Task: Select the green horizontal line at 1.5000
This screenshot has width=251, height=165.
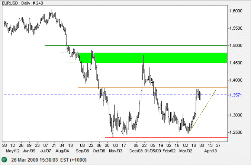Action: [x=136, y=46]
